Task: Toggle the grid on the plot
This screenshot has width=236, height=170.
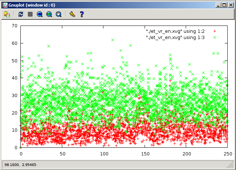Action: point(30,14)
